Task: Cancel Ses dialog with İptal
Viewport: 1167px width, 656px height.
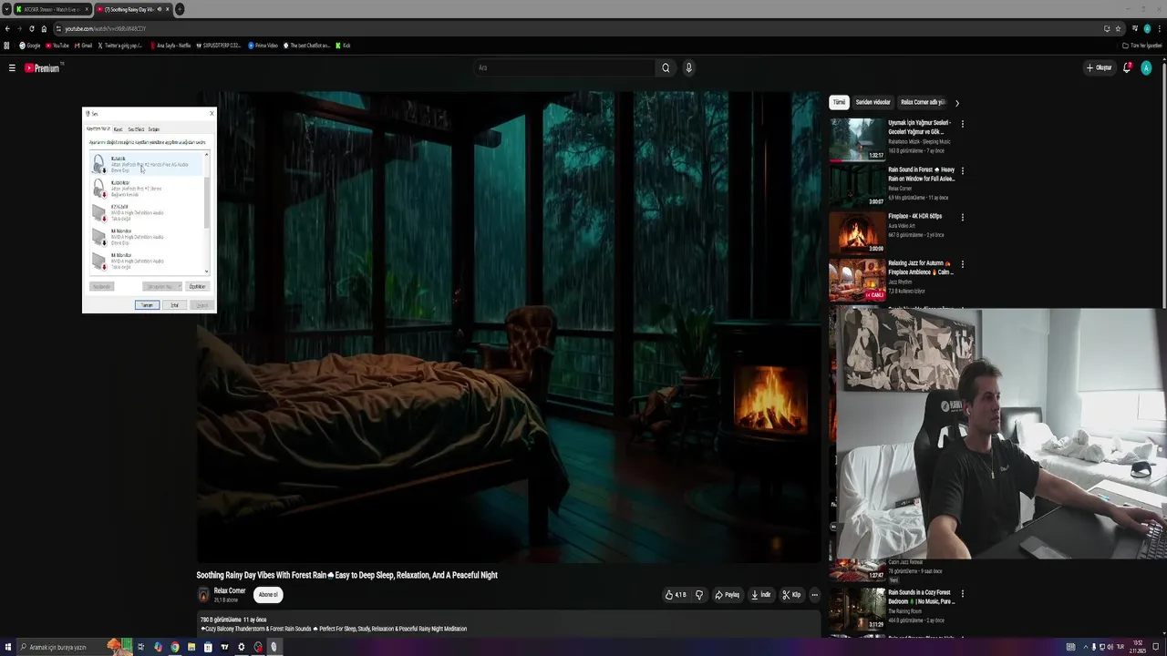Action: [x=174, y=305]
